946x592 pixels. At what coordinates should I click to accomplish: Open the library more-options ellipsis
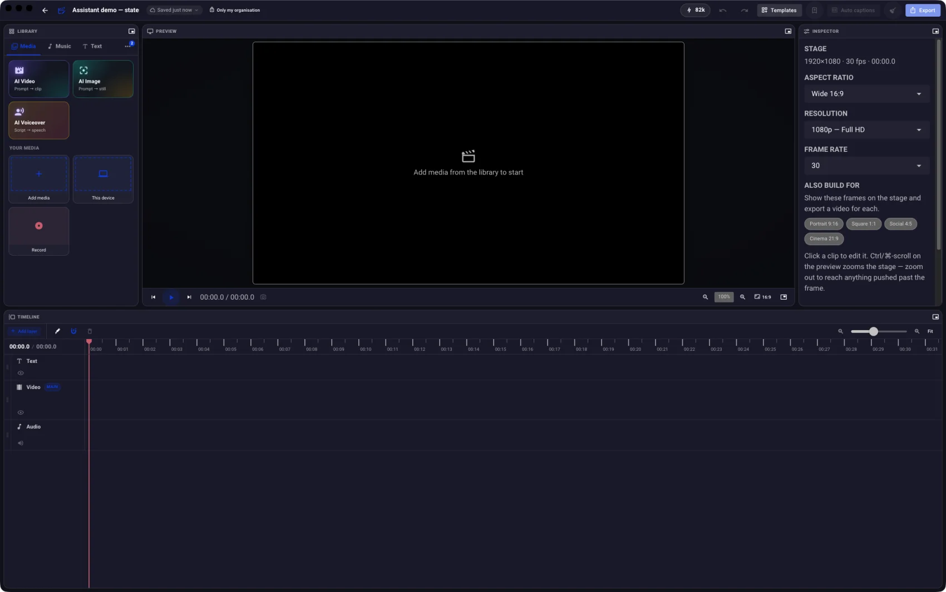tap(127, 46)
